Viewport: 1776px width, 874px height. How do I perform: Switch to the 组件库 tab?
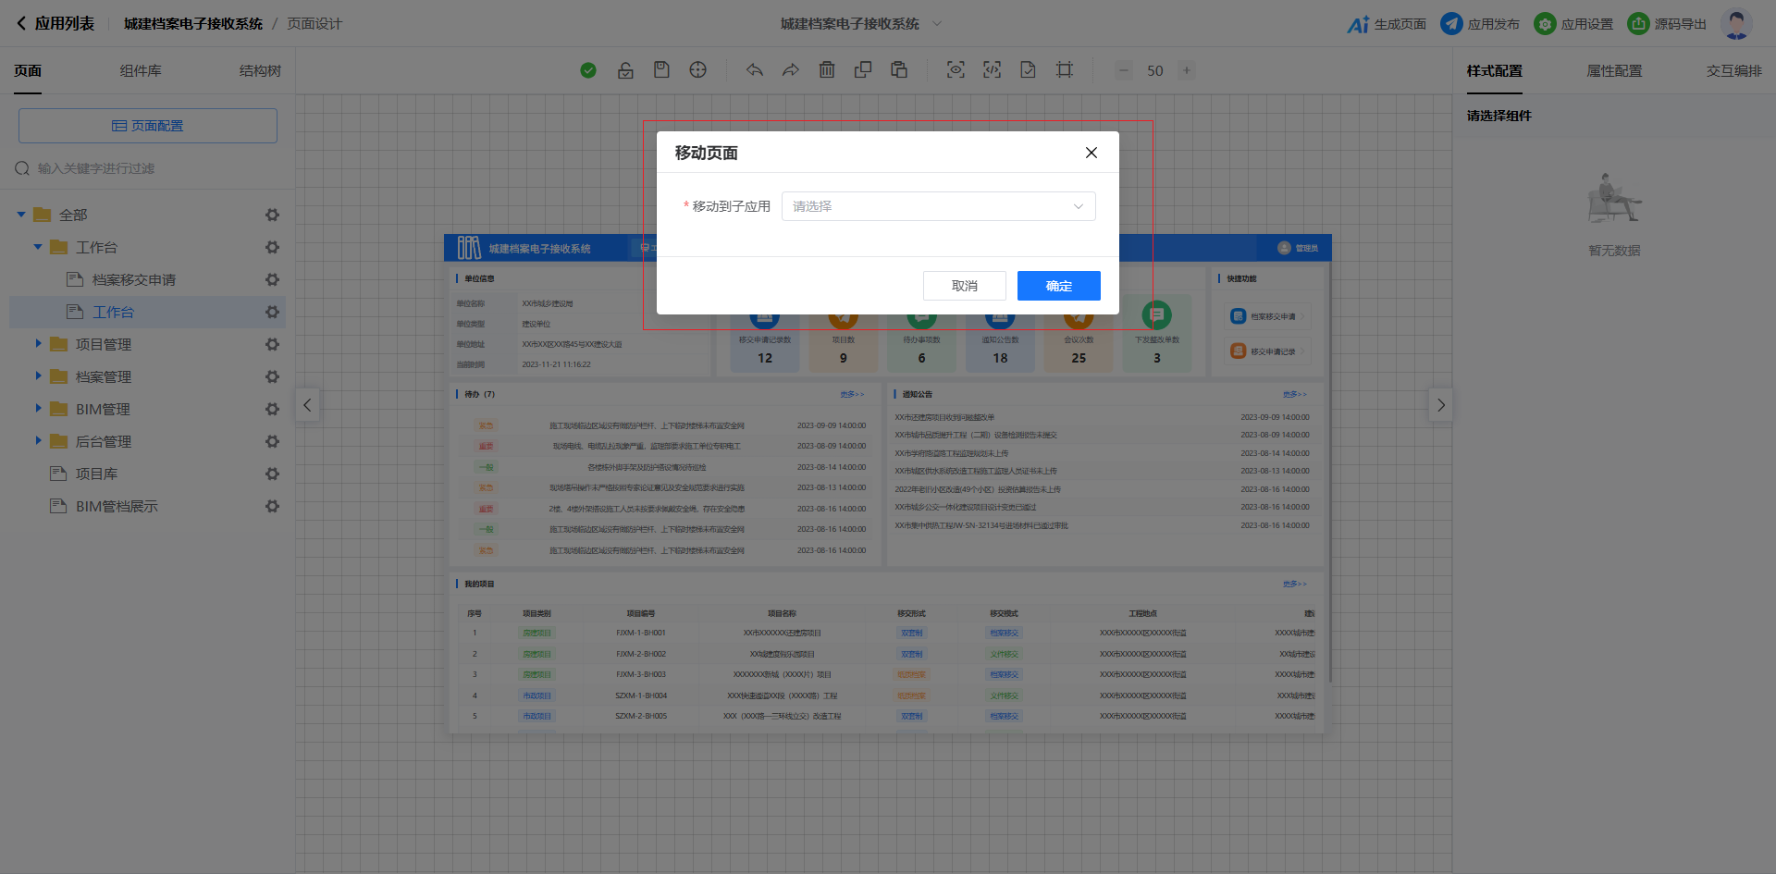(x=141, y=71)
